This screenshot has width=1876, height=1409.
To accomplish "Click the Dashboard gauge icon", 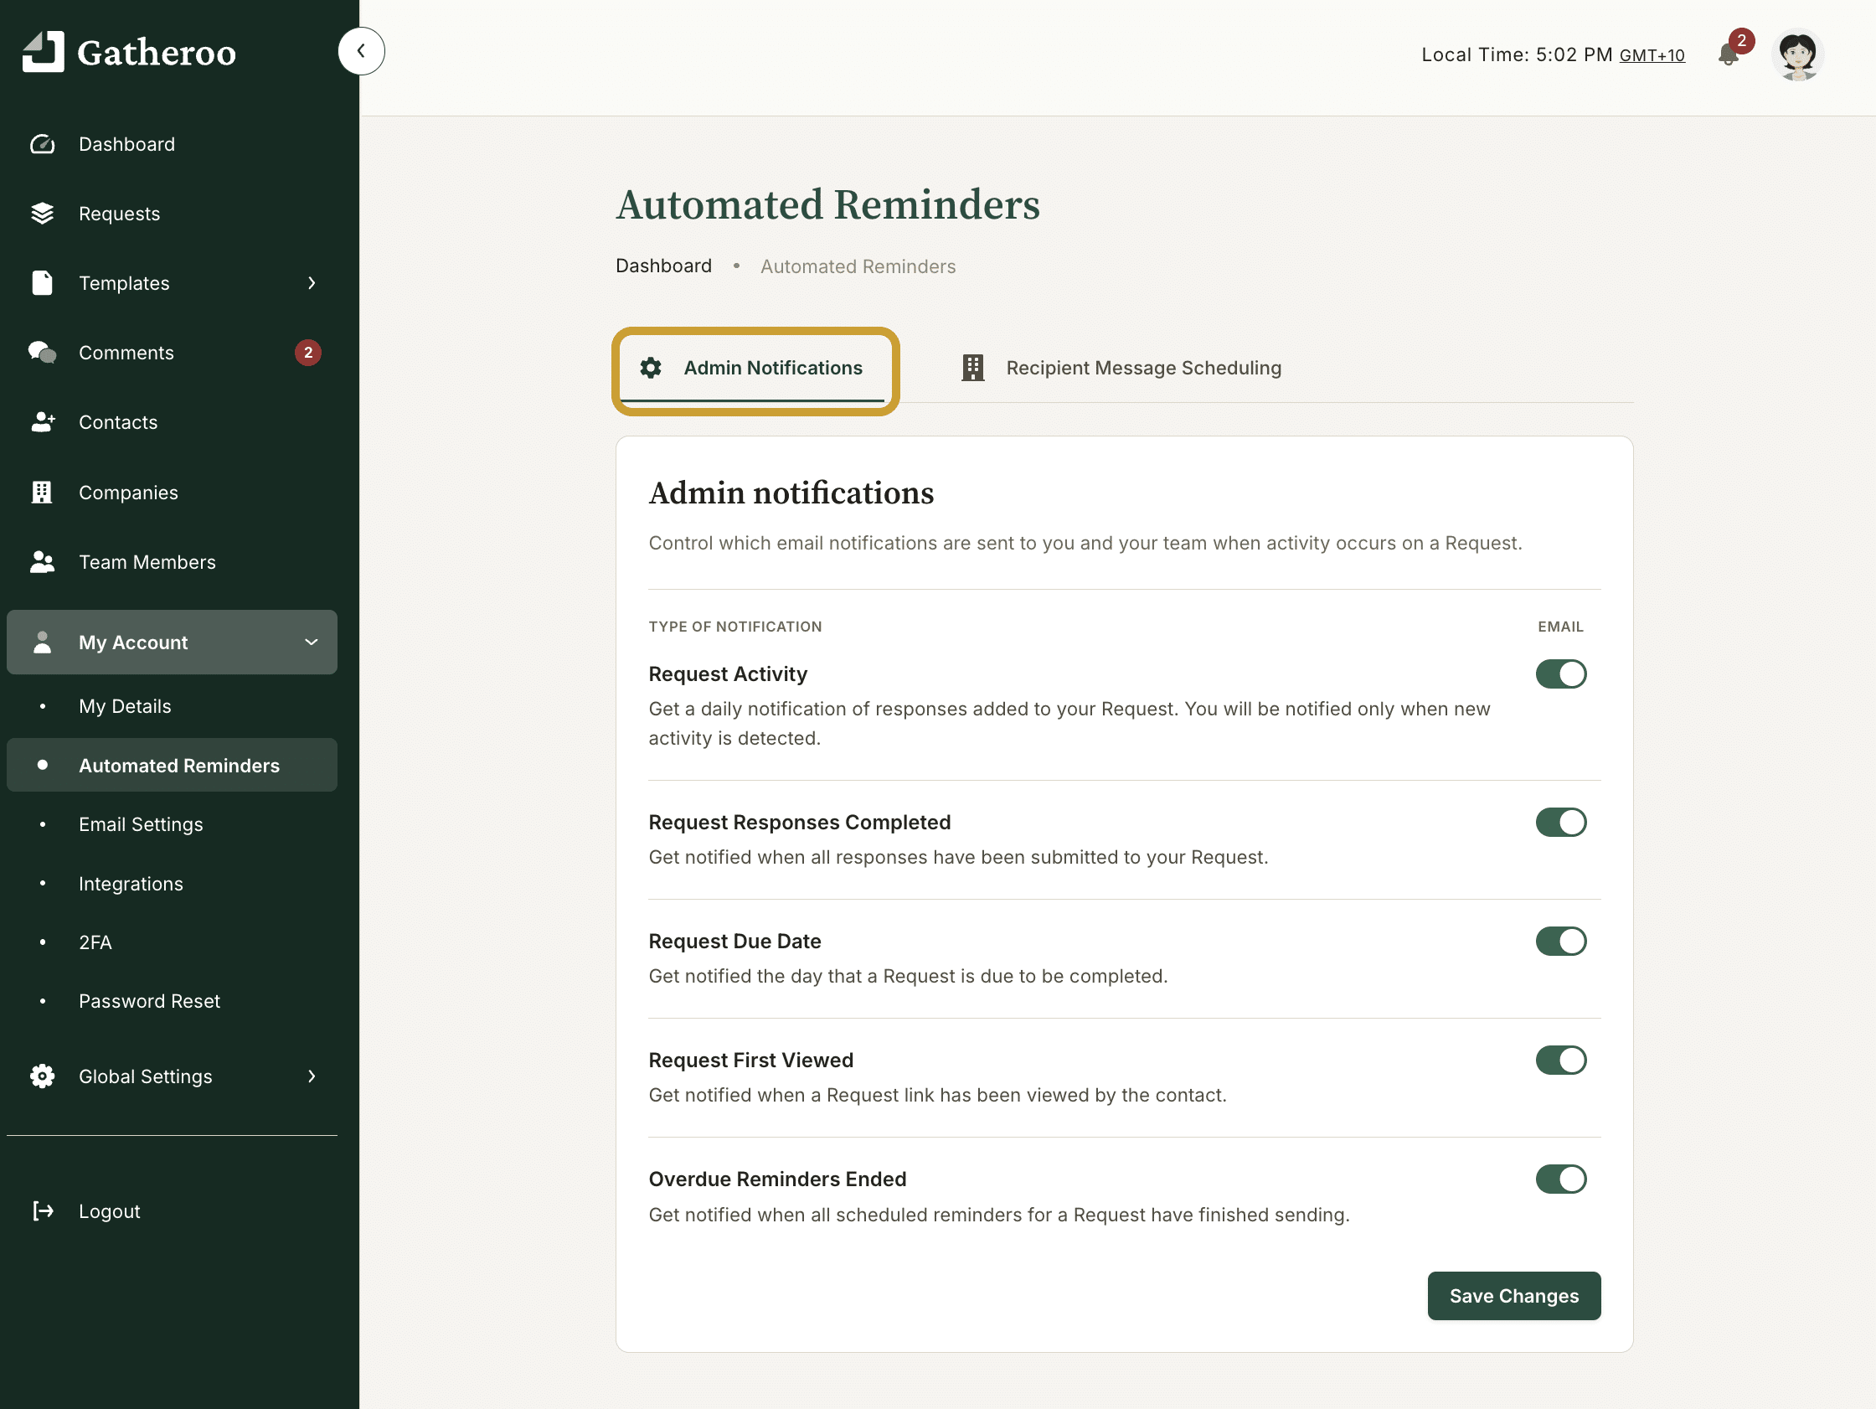I will [43, 144].
